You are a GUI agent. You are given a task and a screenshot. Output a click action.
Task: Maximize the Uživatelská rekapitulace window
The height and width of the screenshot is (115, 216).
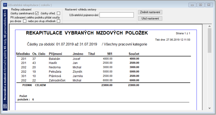tap(201, 5)
